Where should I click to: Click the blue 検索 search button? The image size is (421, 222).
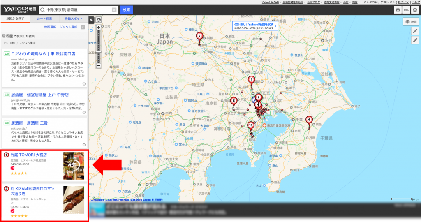tap(127, 10)
